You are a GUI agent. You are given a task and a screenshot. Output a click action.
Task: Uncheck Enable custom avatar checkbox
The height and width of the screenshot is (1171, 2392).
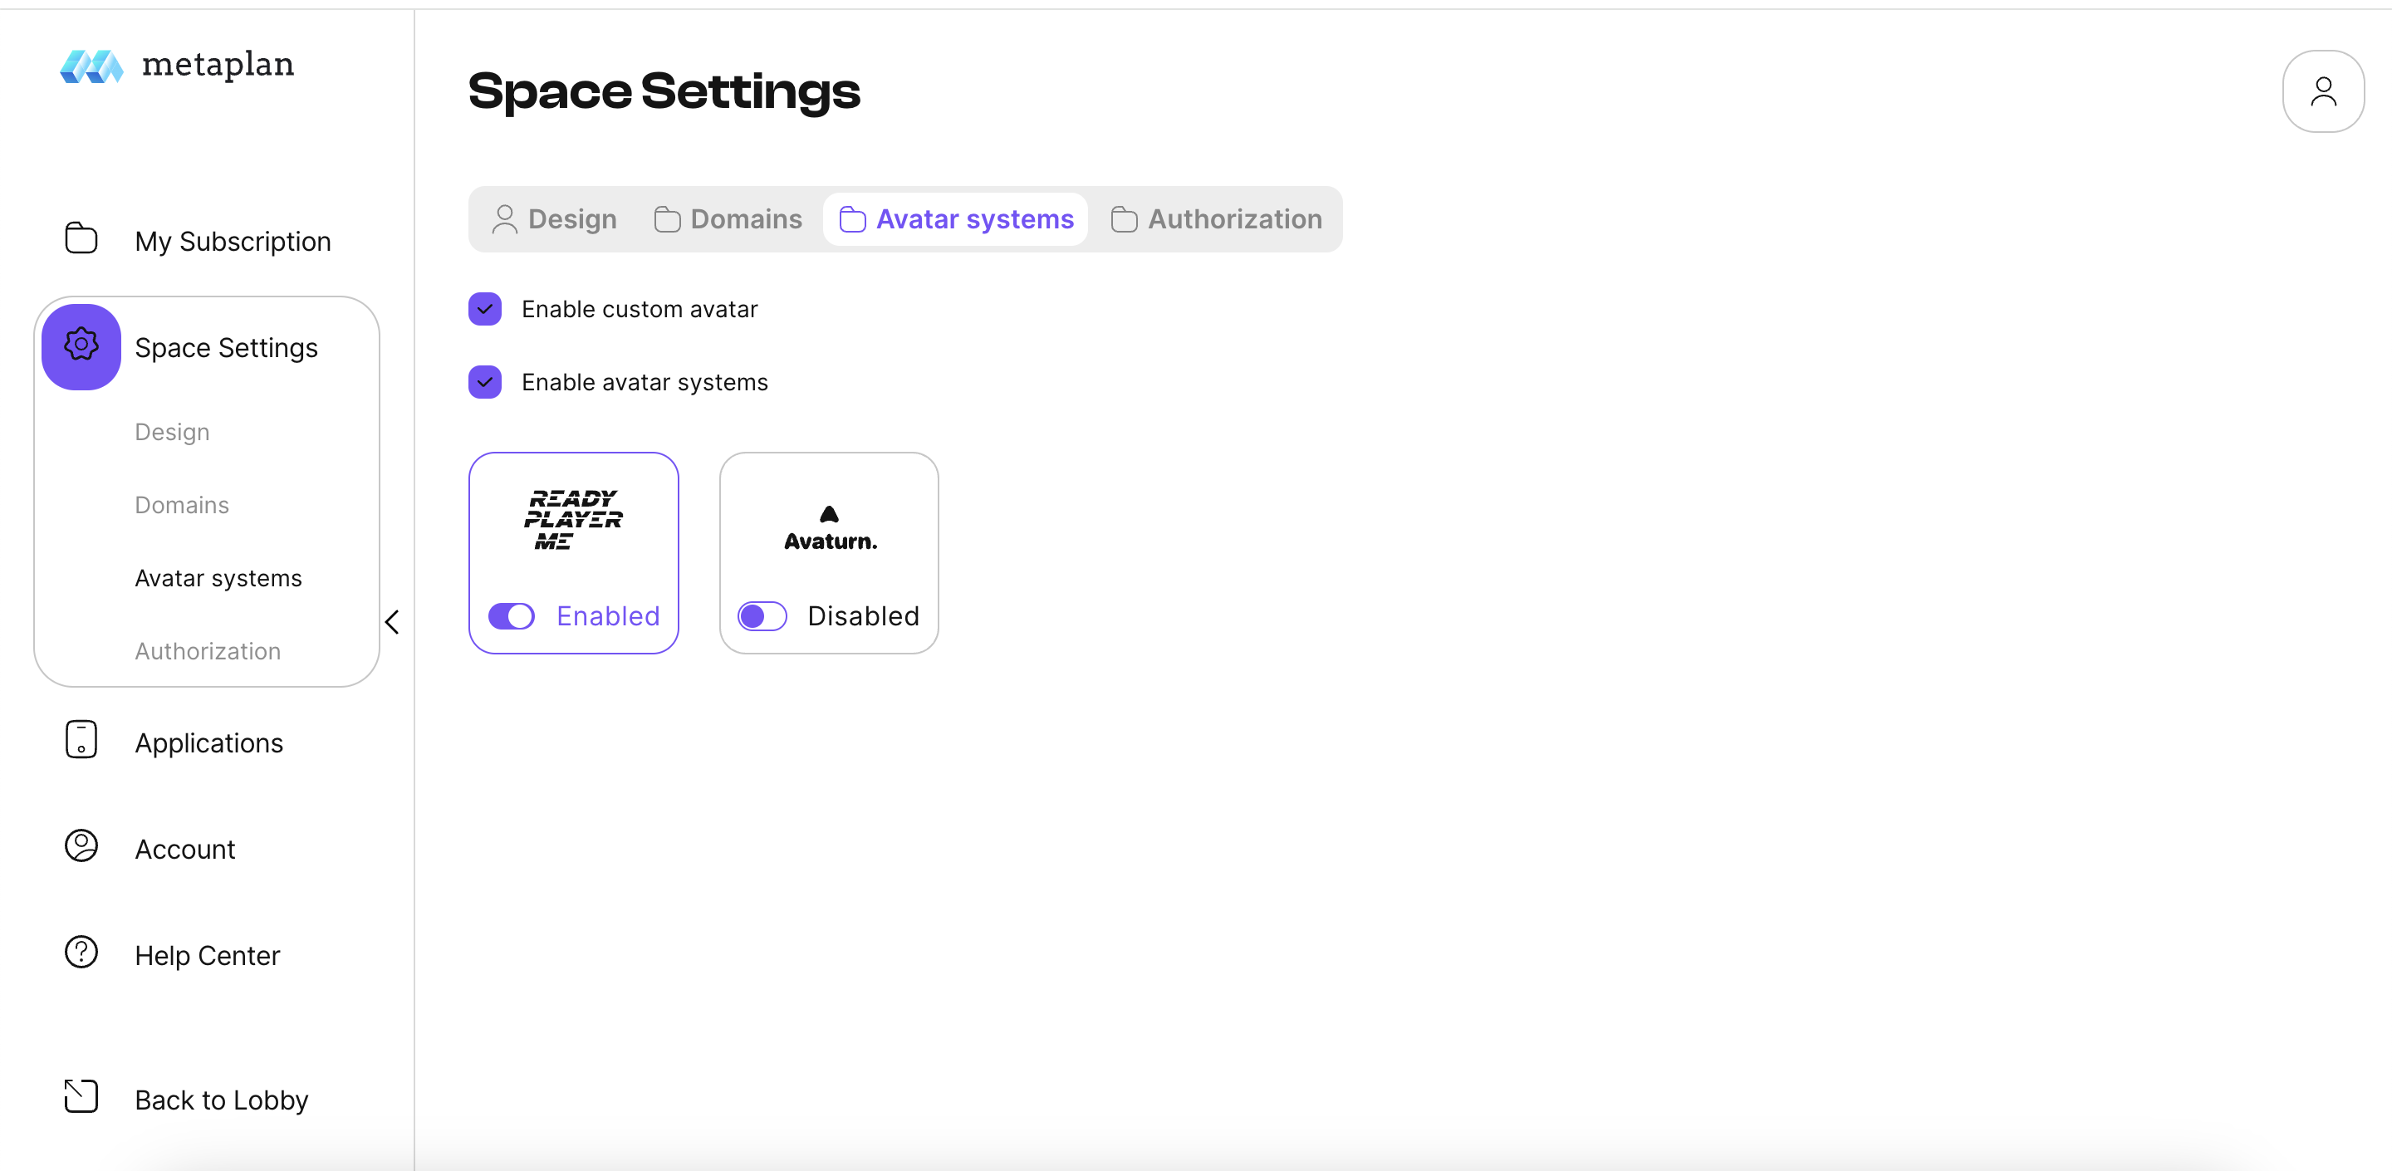(485, 309)
